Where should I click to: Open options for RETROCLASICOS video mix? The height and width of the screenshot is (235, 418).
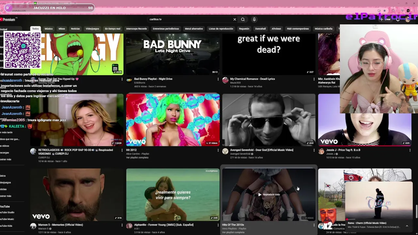tap(122, 150)
